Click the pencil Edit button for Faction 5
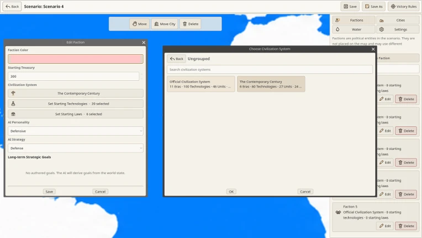The height and width of the screenshot is (238, 422). pos(385,226)
